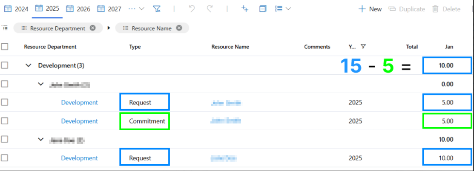This screenshot has width=474, height=171.
Task: Sort by the Type column header
Action: click(135, 47)
